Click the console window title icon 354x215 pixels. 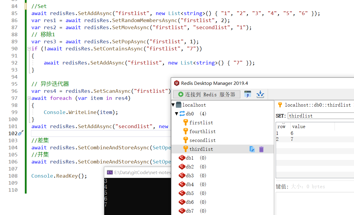[110, 172]
